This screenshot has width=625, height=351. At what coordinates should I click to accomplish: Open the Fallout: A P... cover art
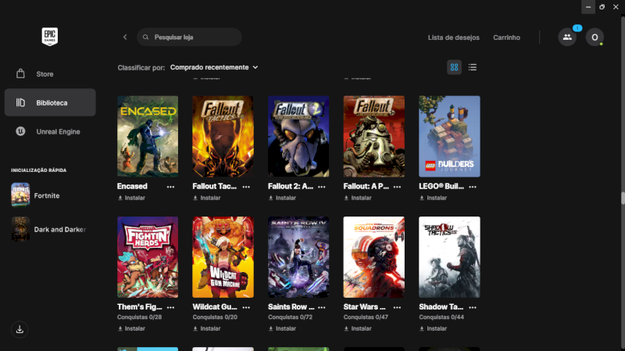click(374, 136)
